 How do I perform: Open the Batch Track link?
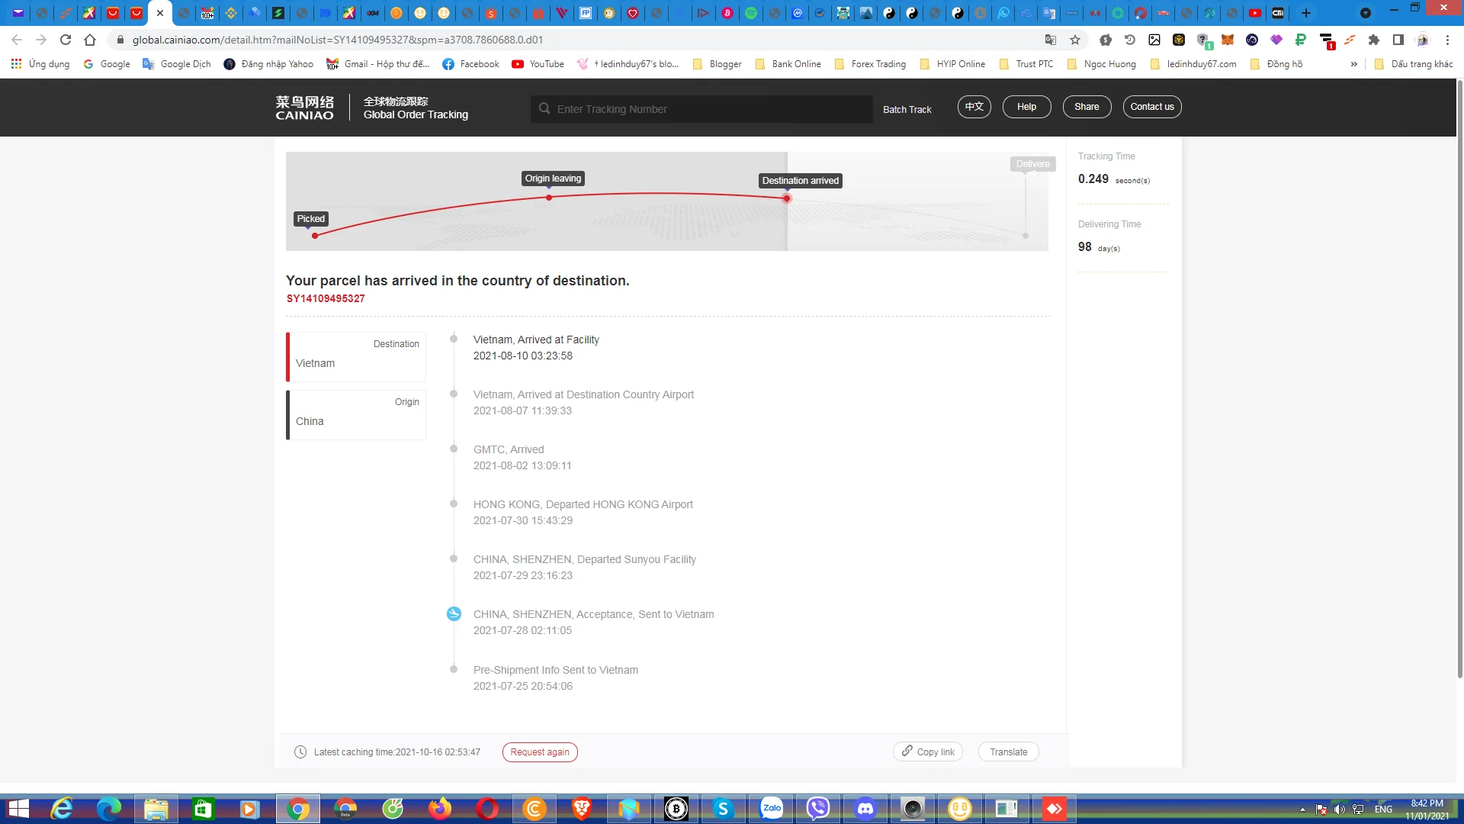[907, 109]
